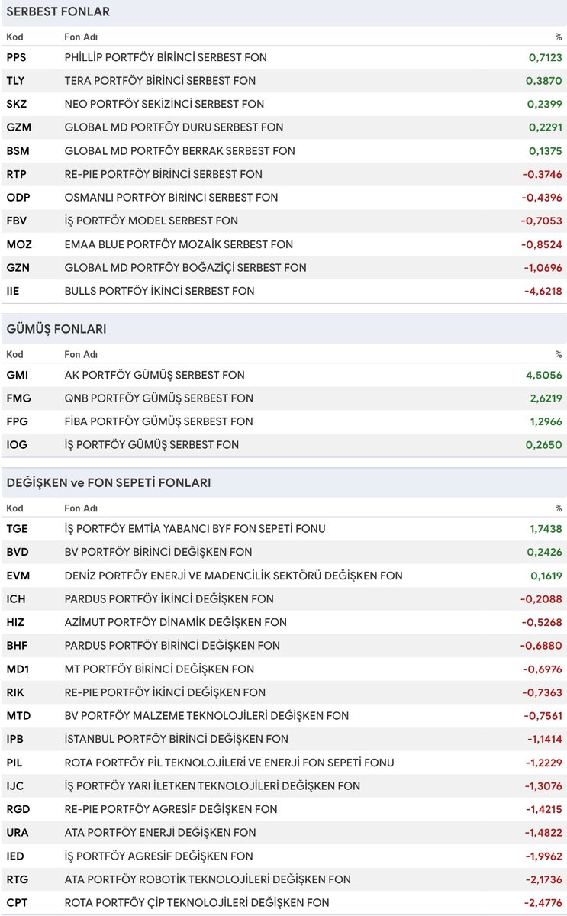Click fund code IPB
This screenshot has width=567, height=916.
point(15,739)
